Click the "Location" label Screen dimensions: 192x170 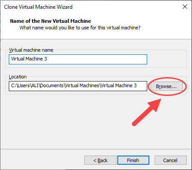18,77
